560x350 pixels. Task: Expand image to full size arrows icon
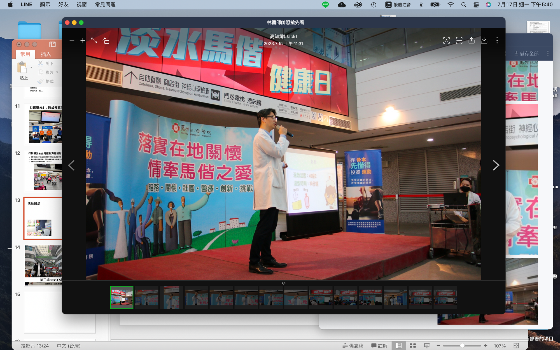pyautogui.click(x=94, y=41)
